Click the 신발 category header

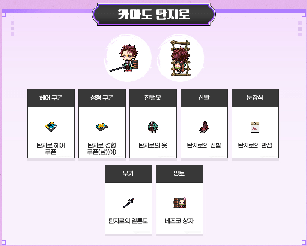204,98
